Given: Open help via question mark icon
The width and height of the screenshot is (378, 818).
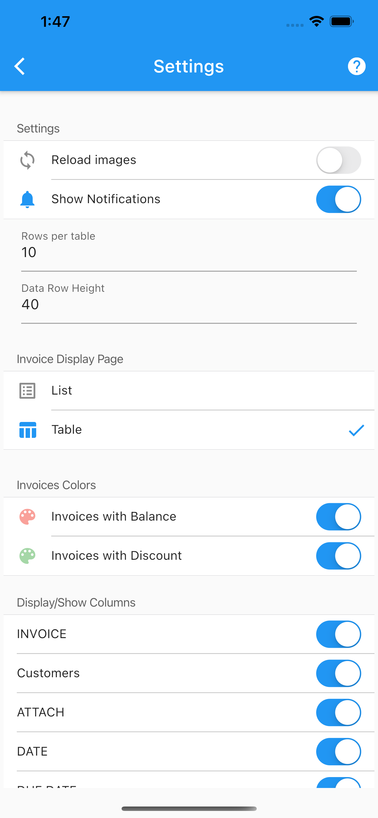Looking at the screenshot, I should pyautogui.click(x=357, y=66).
